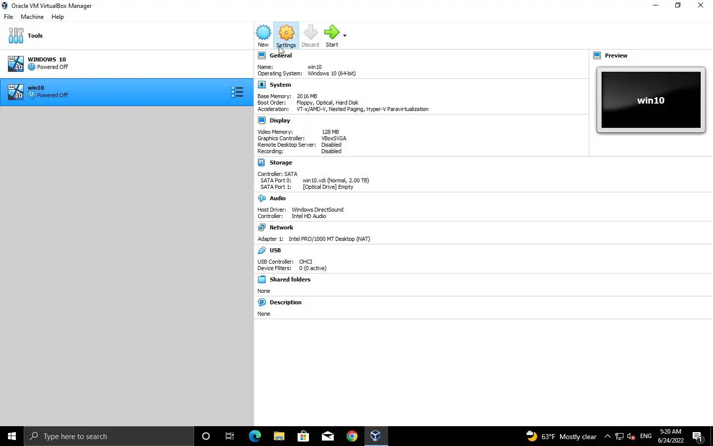Launch Microsoft Edge from taskbar

pyautogui.click(x=255, y=436)
